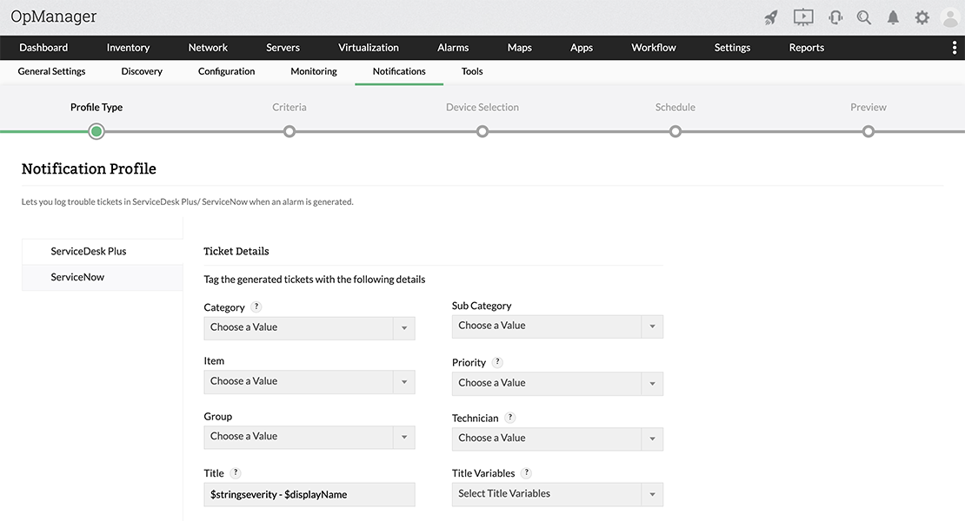The height and width of the screenshot is (521, 965).
Task: Click the rocket quick-start icon
Action: 771,17
